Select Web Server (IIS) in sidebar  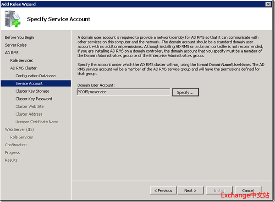tap(19, 129)
